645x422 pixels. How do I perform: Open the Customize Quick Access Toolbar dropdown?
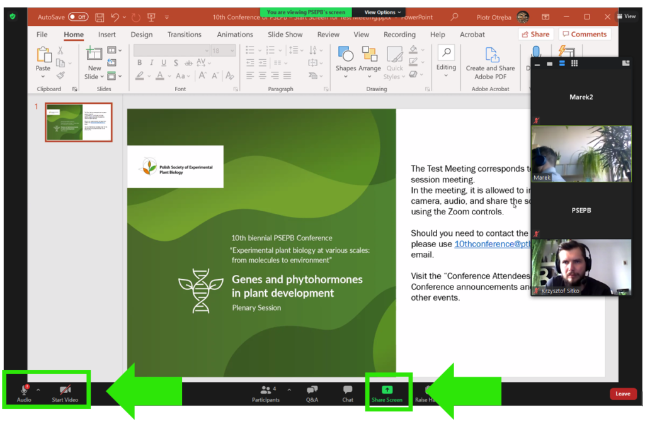point(166,17)
